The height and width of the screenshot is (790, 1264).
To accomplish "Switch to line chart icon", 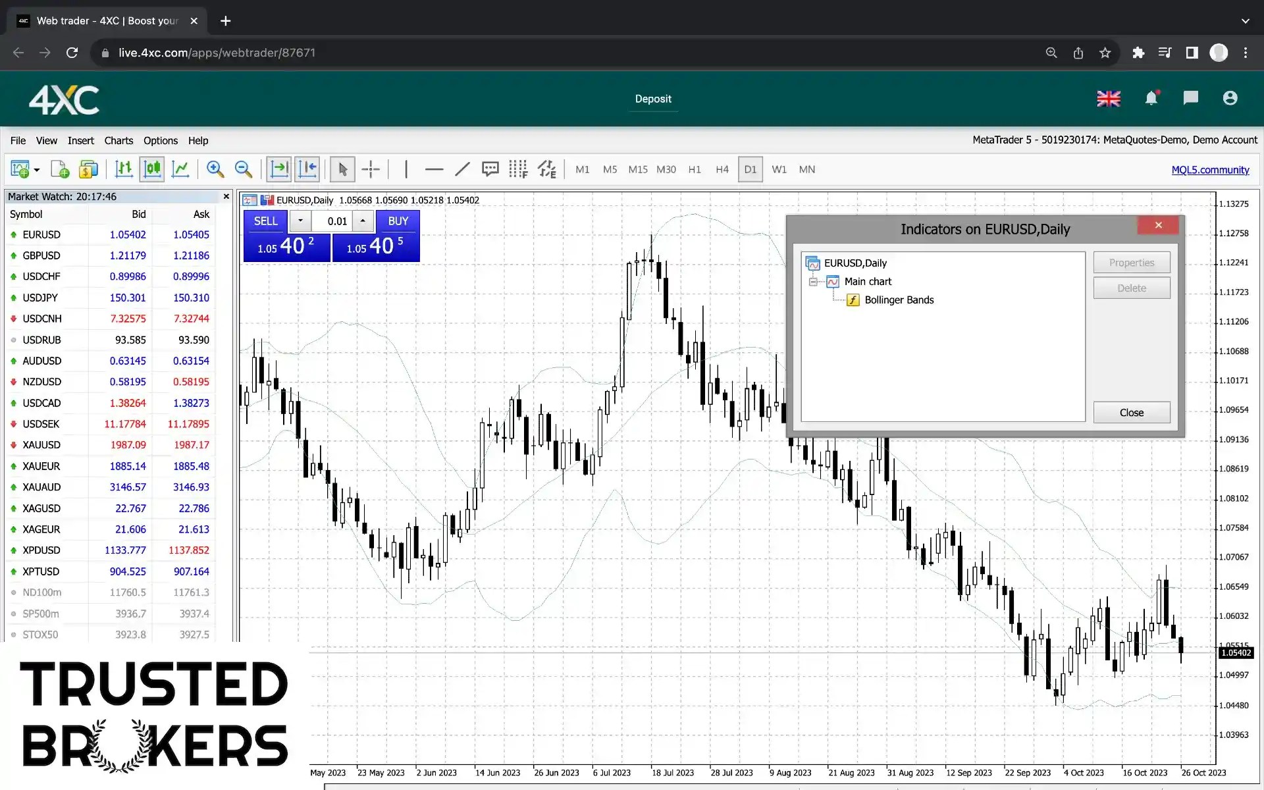I will 180,169.
